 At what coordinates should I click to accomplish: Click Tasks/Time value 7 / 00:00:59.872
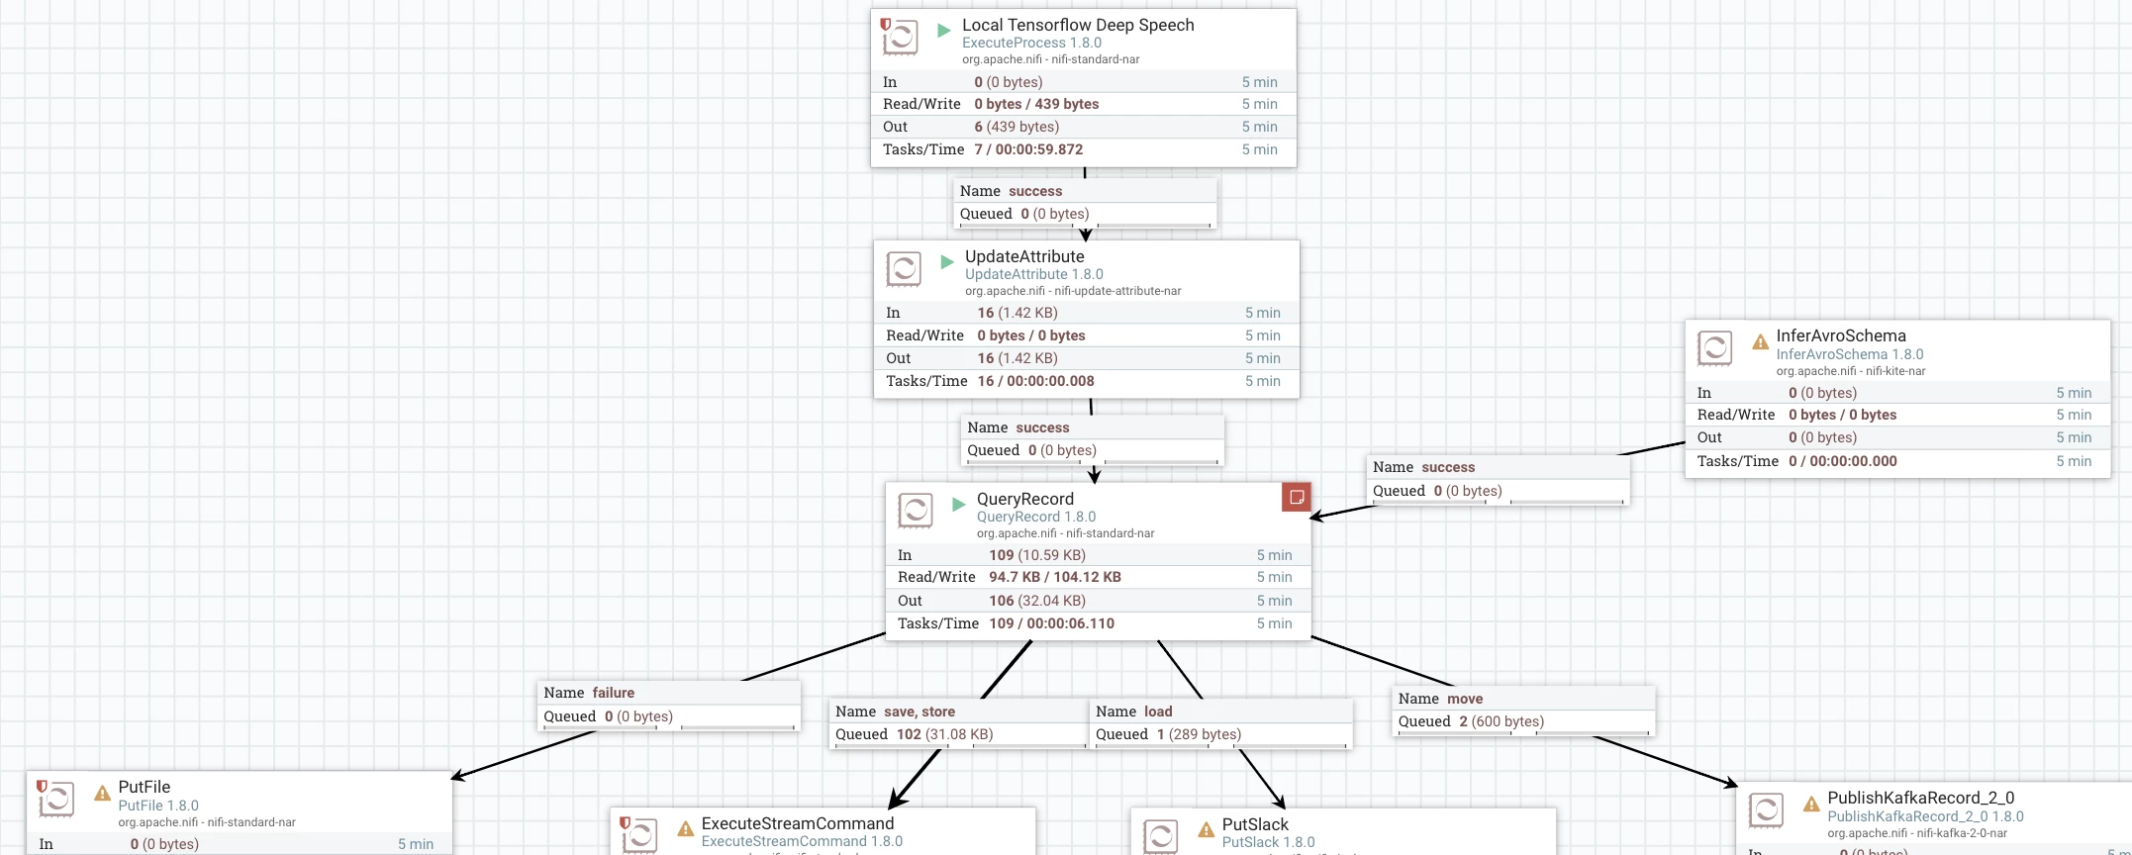click(x=1028, y=149)
